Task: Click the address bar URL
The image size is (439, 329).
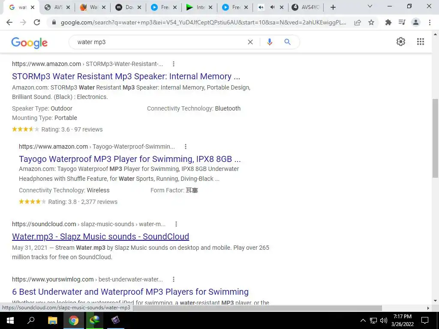Action: pyautogui.click(x=203, y=22)
